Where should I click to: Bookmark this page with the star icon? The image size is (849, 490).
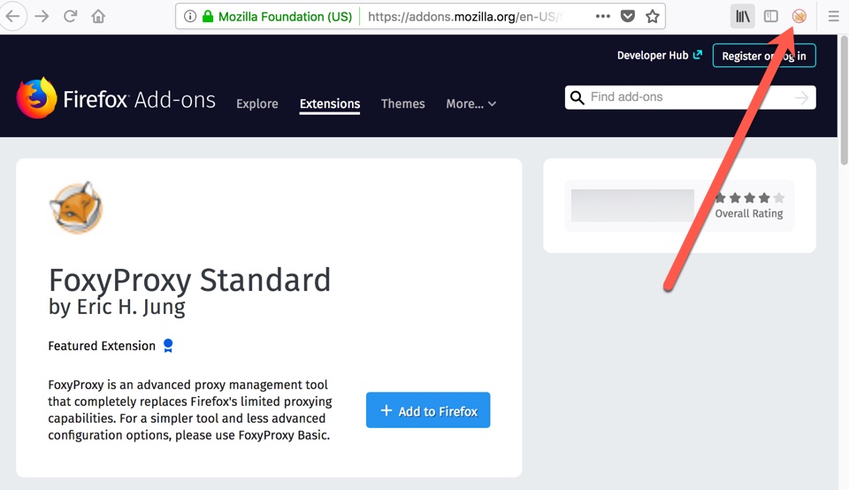pyautogui.click(x=653, y=16)
